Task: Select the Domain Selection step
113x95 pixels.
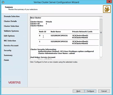Action: click(12, 16)
